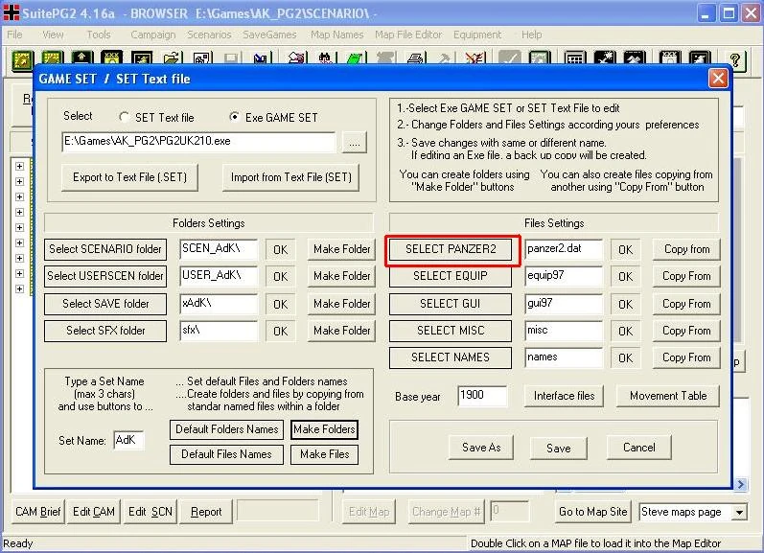Click the first yellow-green map icon in toolbar

coord(22,60)
